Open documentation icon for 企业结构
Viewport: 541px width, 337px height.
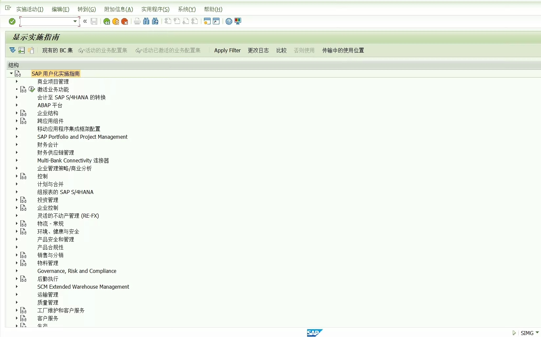click(24, 113)
